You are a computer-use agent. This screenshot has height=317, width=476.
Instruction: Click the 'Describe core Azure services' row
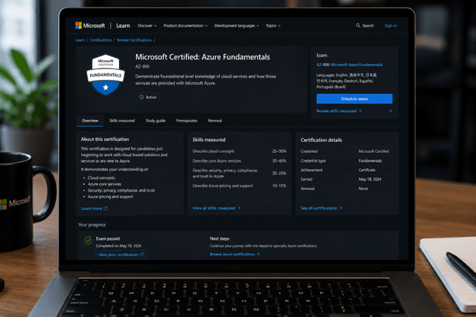239,161
